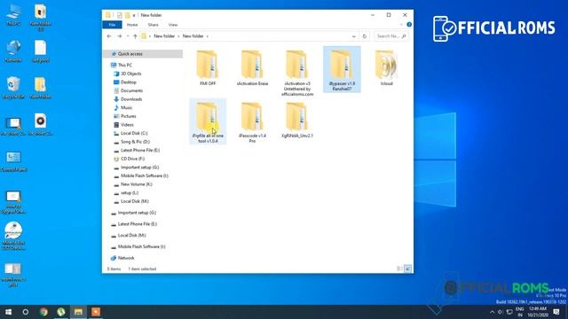The height and width of the screenshot is (319, 568).
Task: Select Recycle Bin on desktop
Action: click(x=13, y=88)
